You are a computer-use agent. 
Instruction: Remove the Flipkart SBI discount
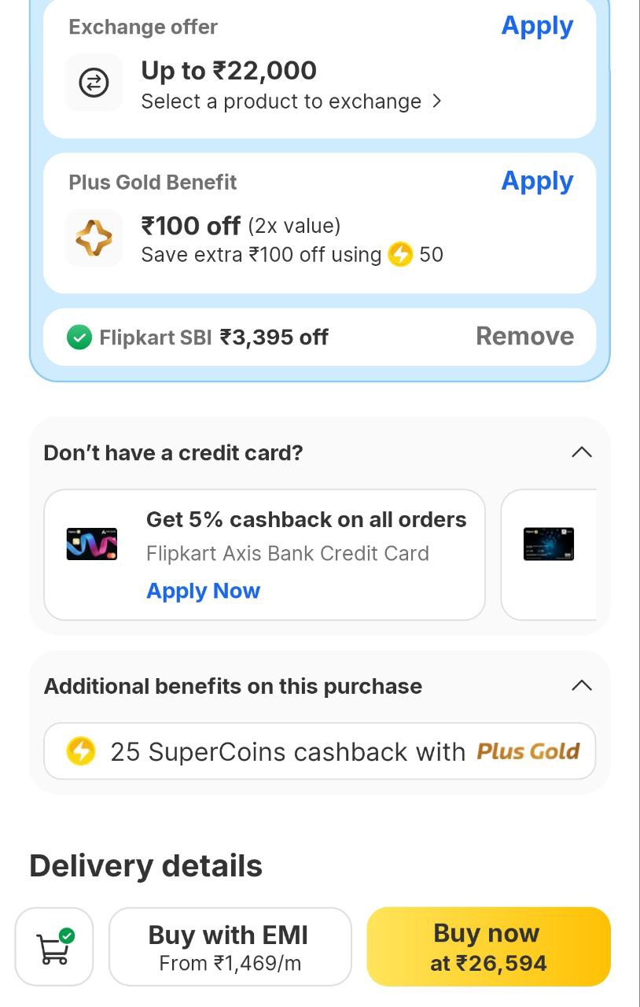(x=524, y=337)
